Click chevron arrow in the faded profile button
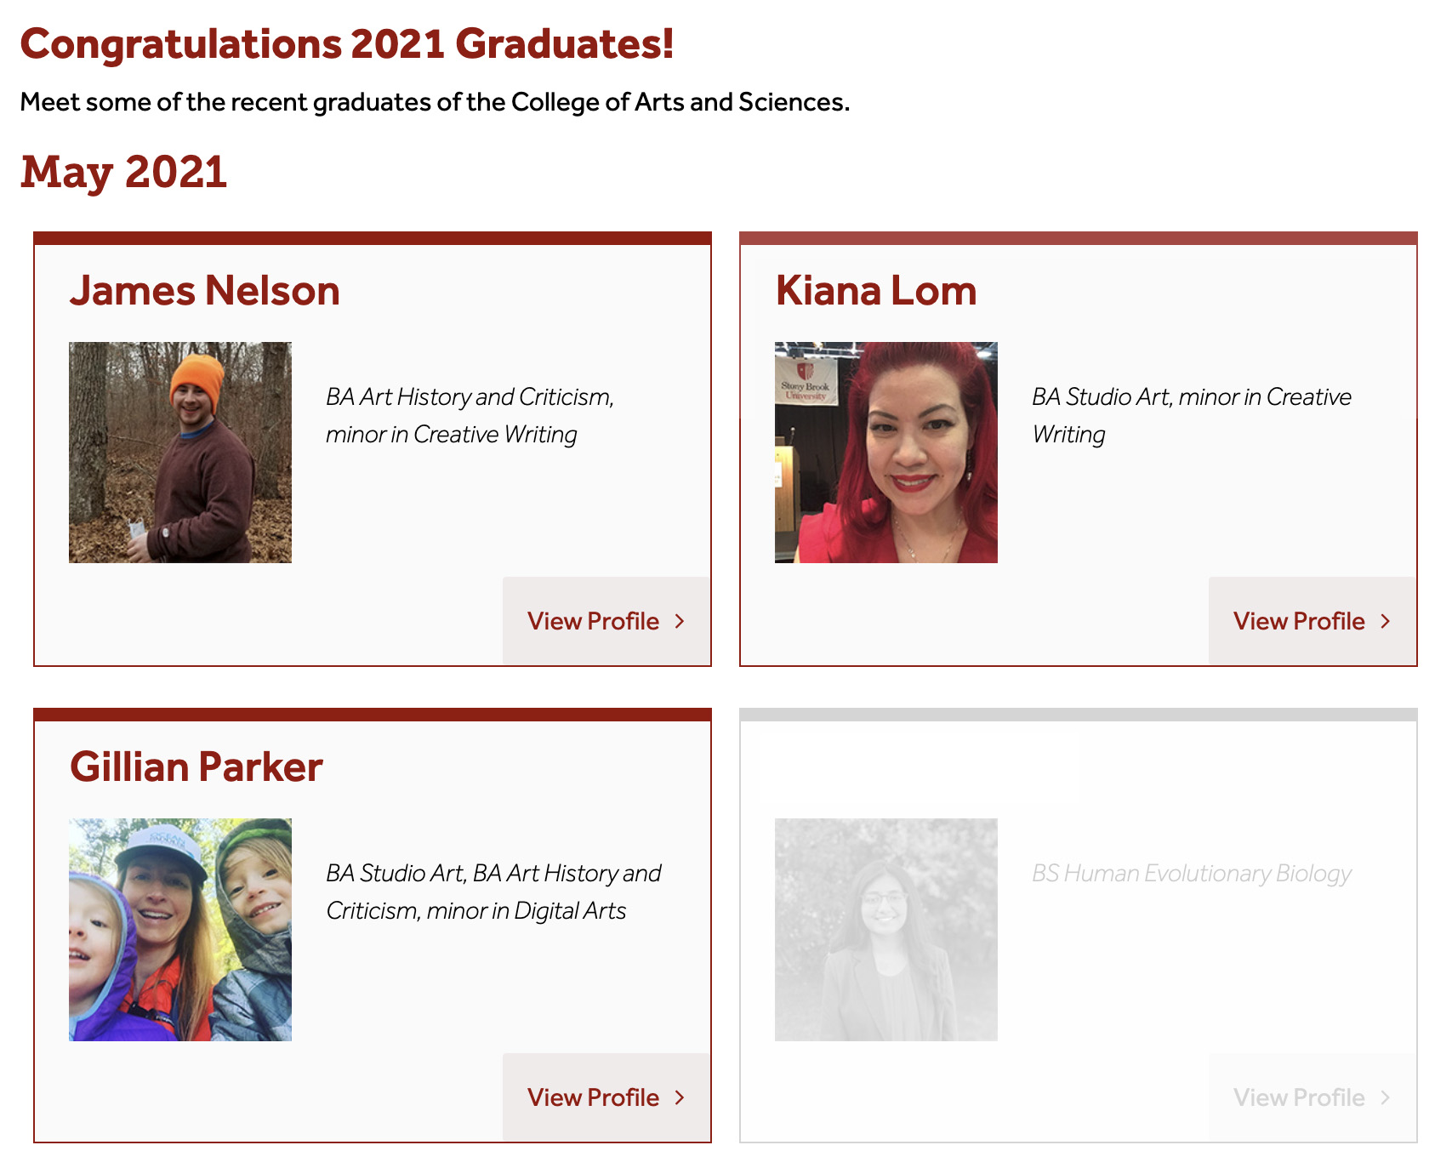Image resolution: width=1452 pixels, height=1168 pixels. pyautogui.click(x=1386, y=1097)
